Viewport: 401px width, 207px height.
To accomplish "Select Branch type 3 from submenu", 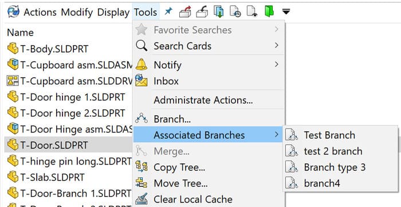I will (x=341, y=167).
